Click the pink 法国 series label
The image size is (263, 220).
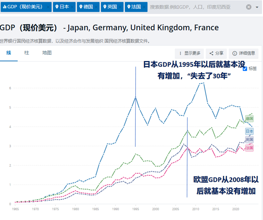tap(249, 148)
